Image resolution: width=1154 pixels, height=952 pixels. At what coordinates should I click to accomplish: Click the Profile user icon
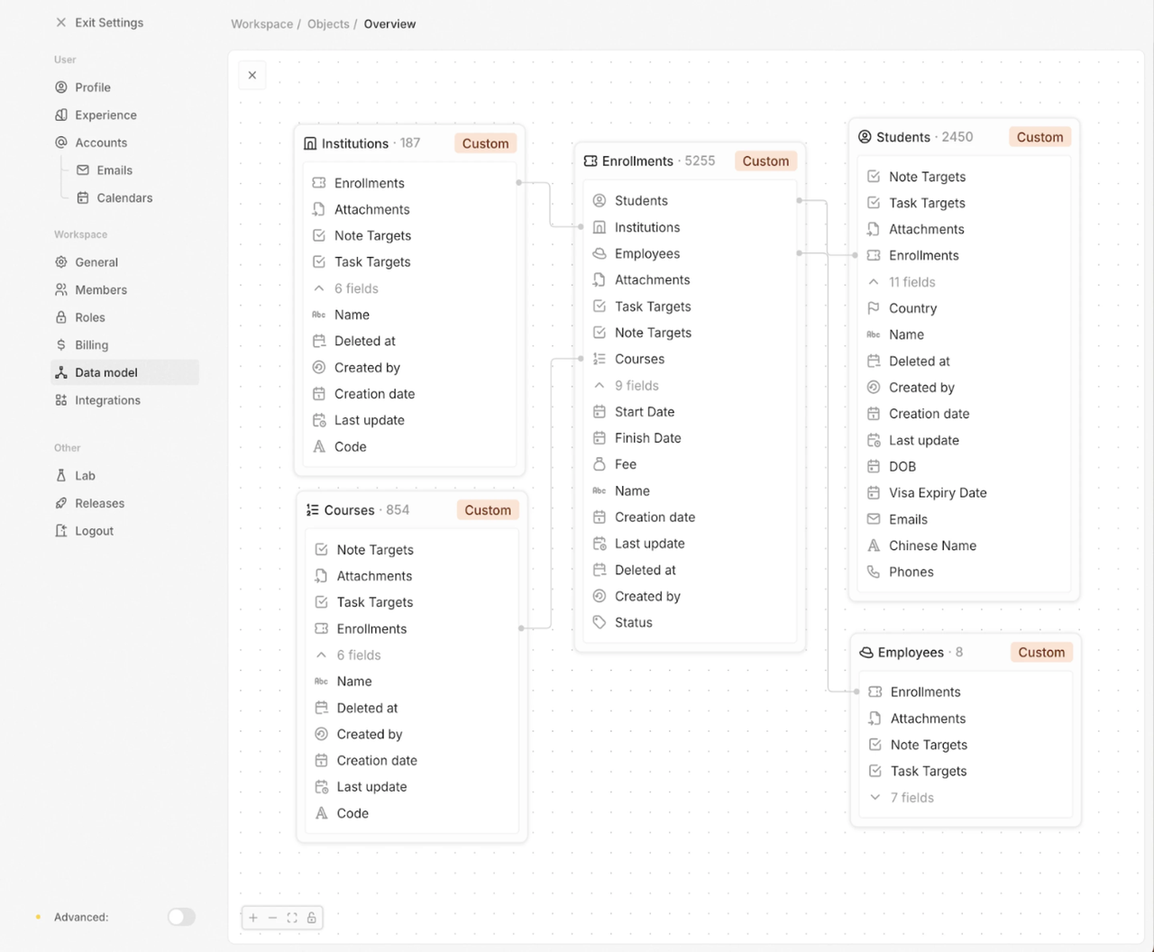tap(61, 87)
